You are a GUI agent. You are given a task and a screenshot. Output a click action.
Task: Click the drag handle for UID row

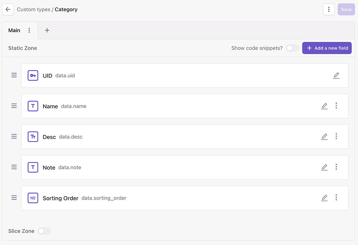click(x=14, y=75)
